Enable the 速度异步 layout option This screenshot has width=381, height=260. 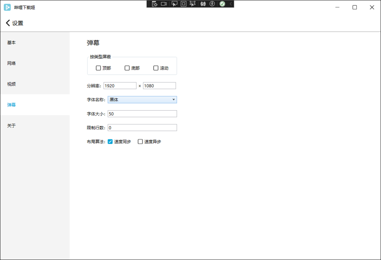coord(140,142)
